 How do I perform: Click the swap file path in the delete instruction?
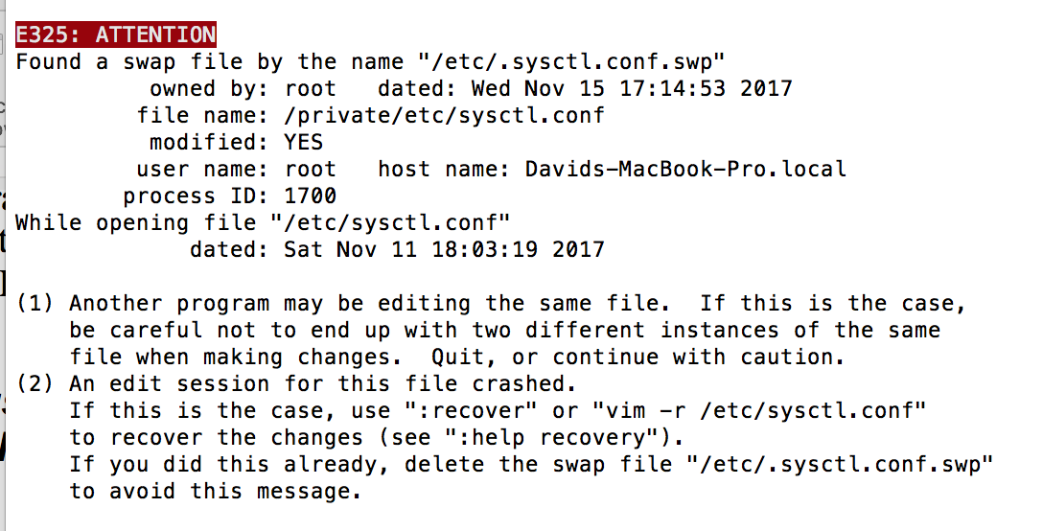[x=840, y=465]
